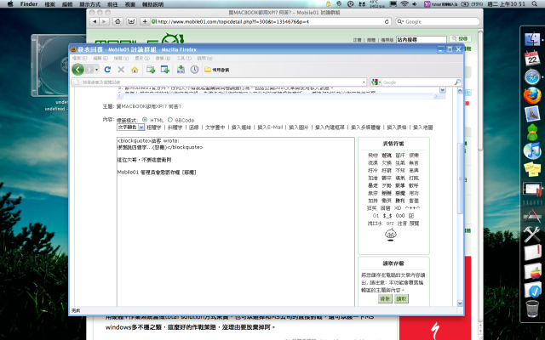Viewport: 545px width, 340px height.
Task: Open the 前往 Go menu in macOS menu bar
Action: coord(112,4)
